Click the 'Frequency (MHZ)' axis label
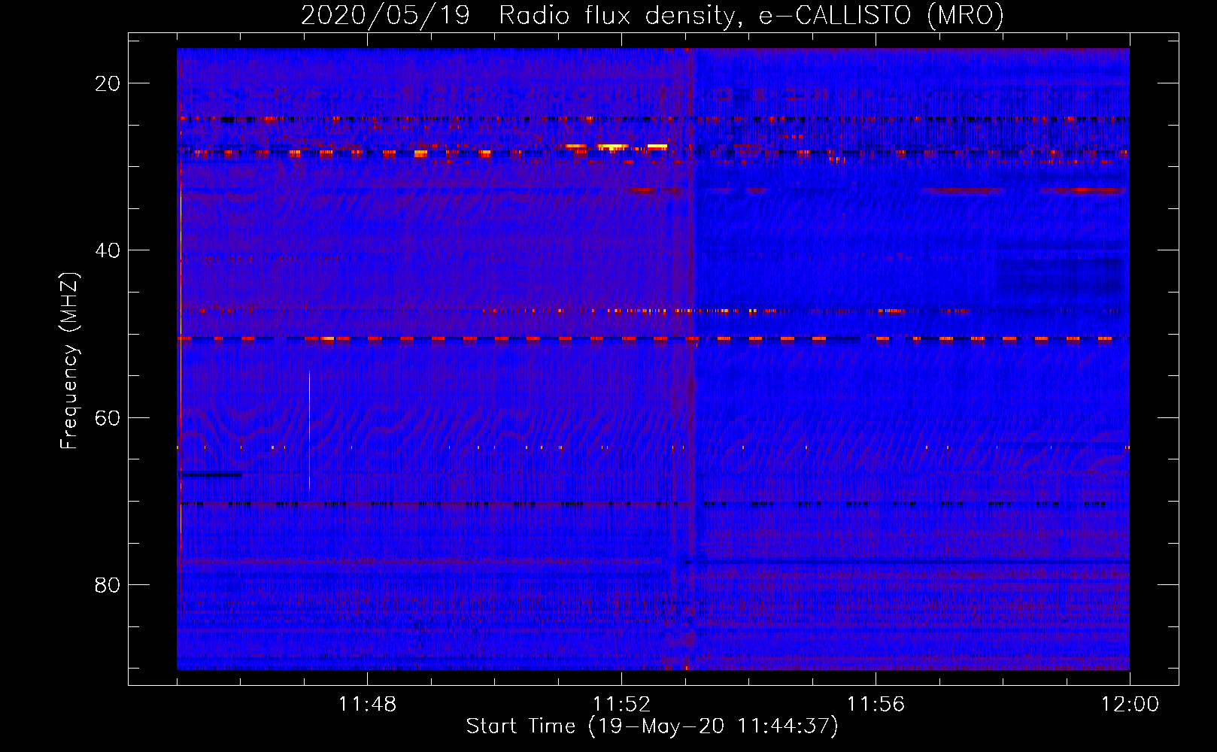1217x752 pixels. pyautogui.click(x=69, y=361)
